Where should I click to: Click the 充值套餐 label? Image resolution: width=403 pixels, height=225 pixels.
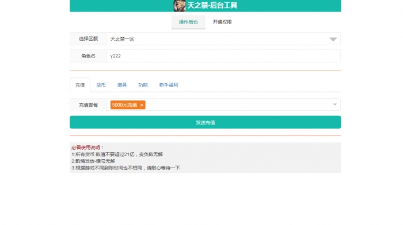(x=89, y=105)
